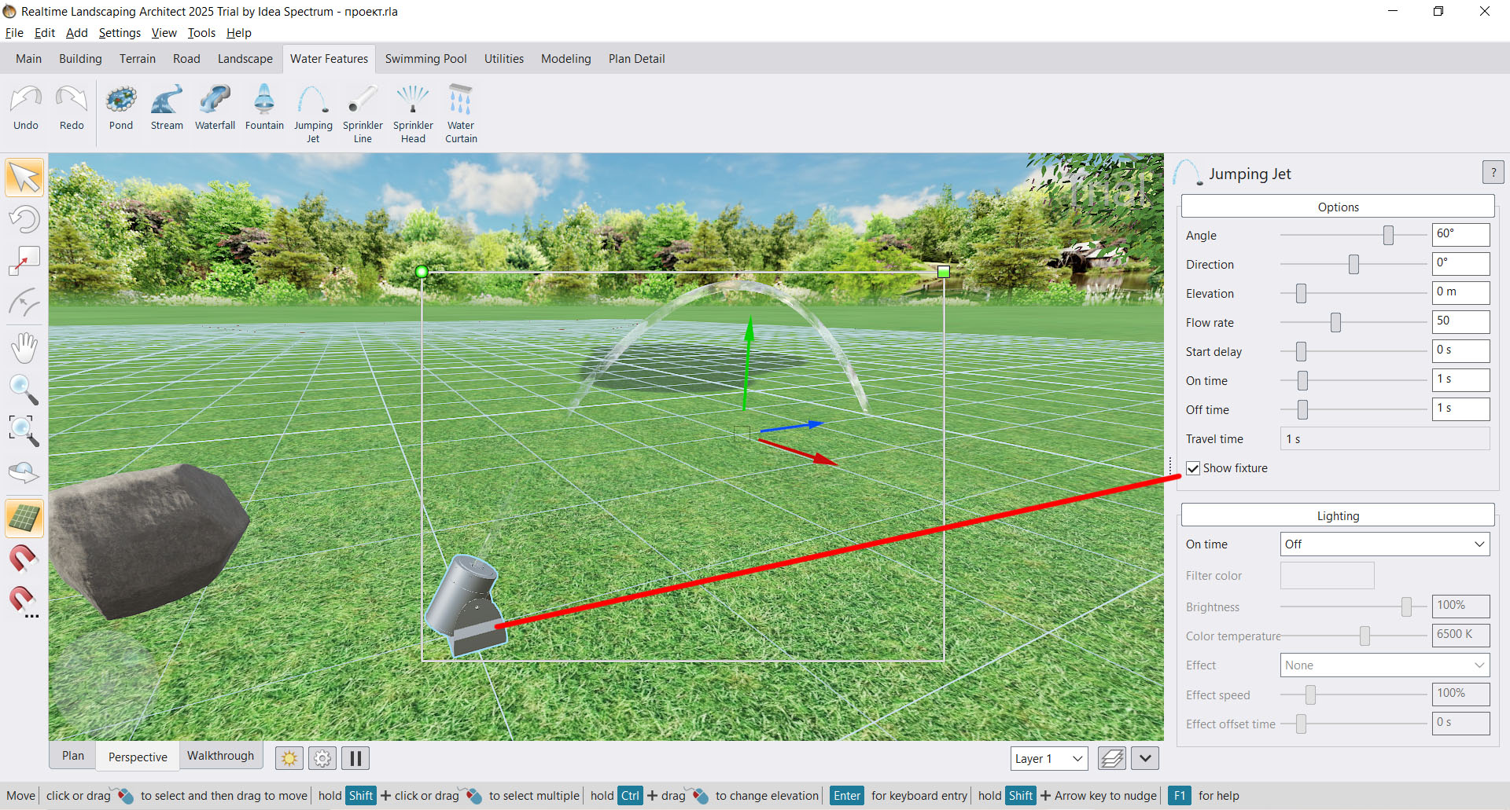Click the Angle value input field
The image size is (1510, 810).
(1460, 234)
